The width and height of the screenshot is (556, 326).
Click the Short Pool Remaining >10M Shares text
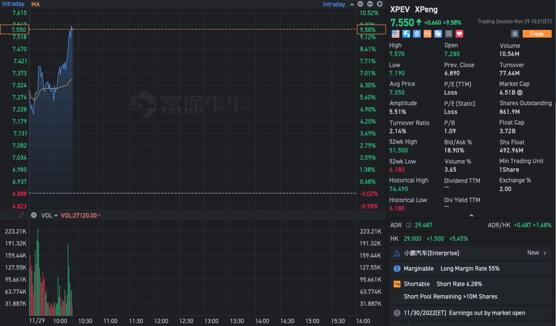pos(450,297)
